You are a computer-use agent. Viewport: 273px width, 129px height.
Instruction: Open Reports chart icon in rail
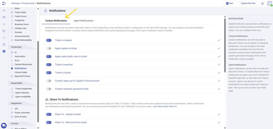coord(4,44)
